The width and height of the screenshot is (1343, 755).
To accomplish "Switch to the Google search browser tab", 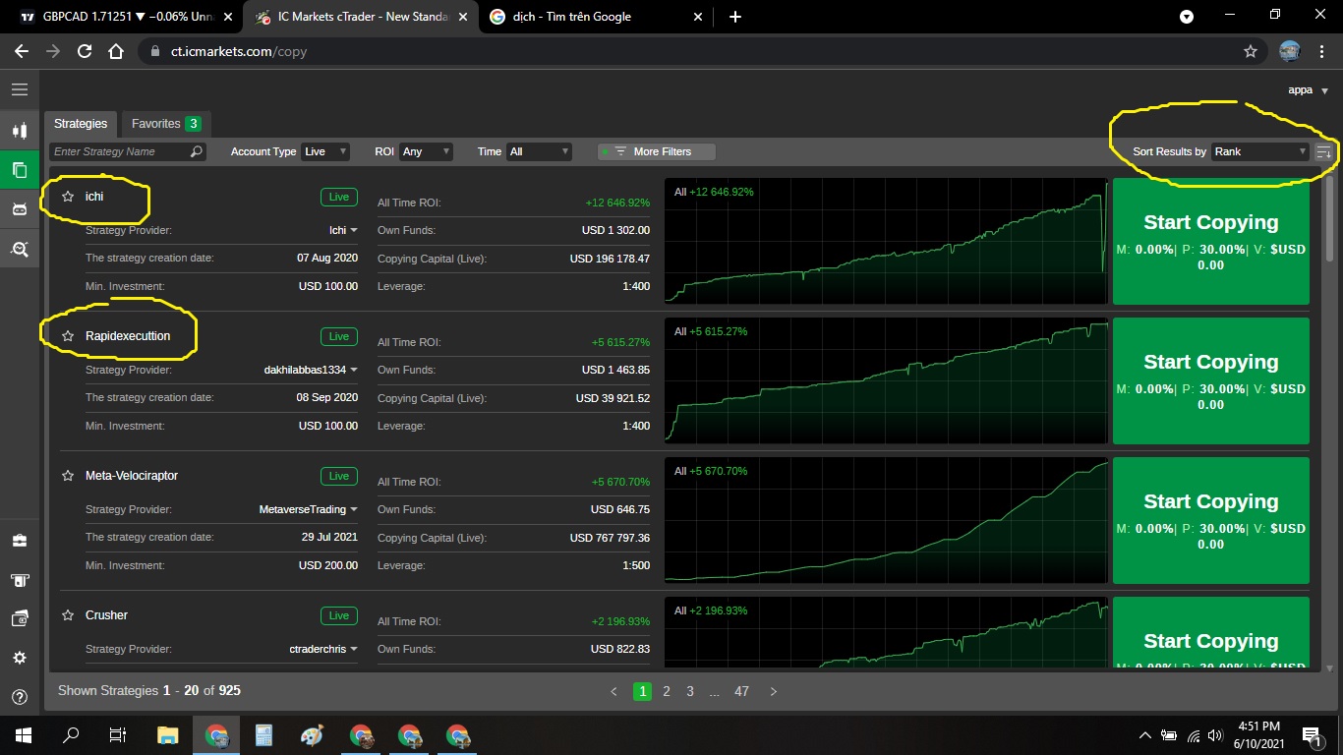I will click(x=597, y=17).
